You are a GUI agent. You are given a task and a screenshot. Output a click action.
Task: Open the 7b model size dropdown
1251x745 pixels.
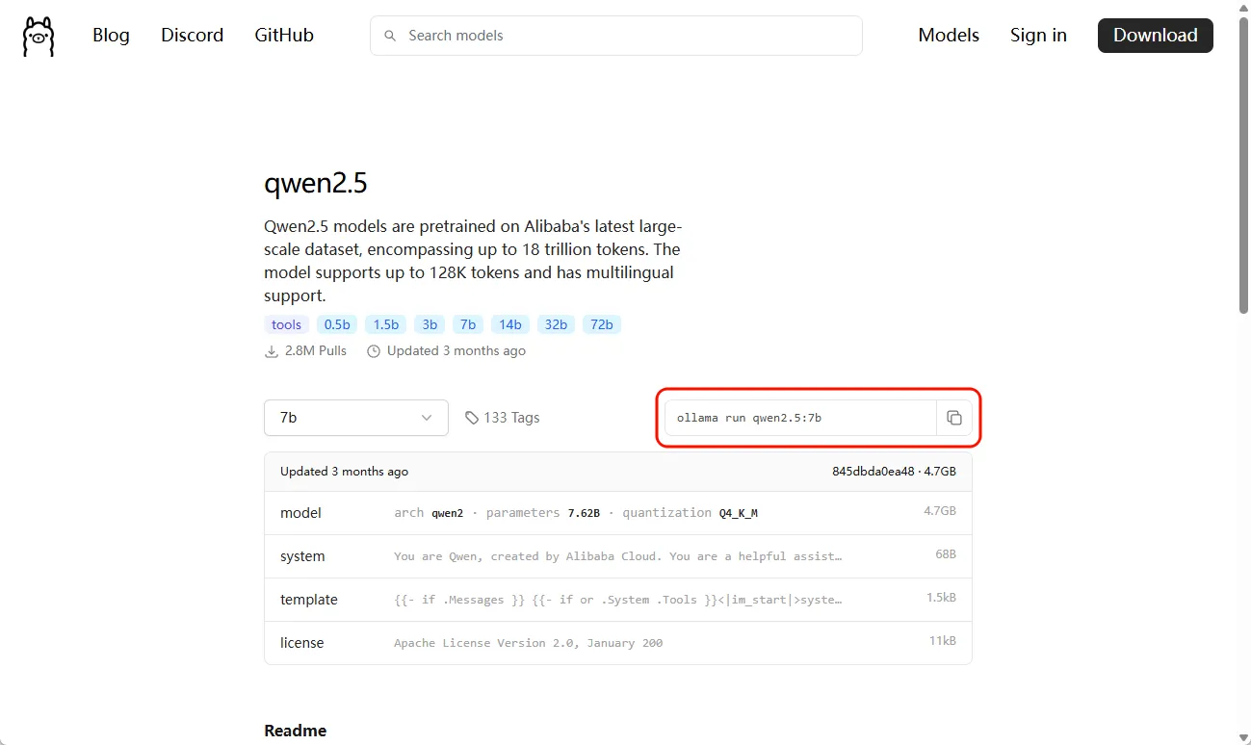[355, 418]
